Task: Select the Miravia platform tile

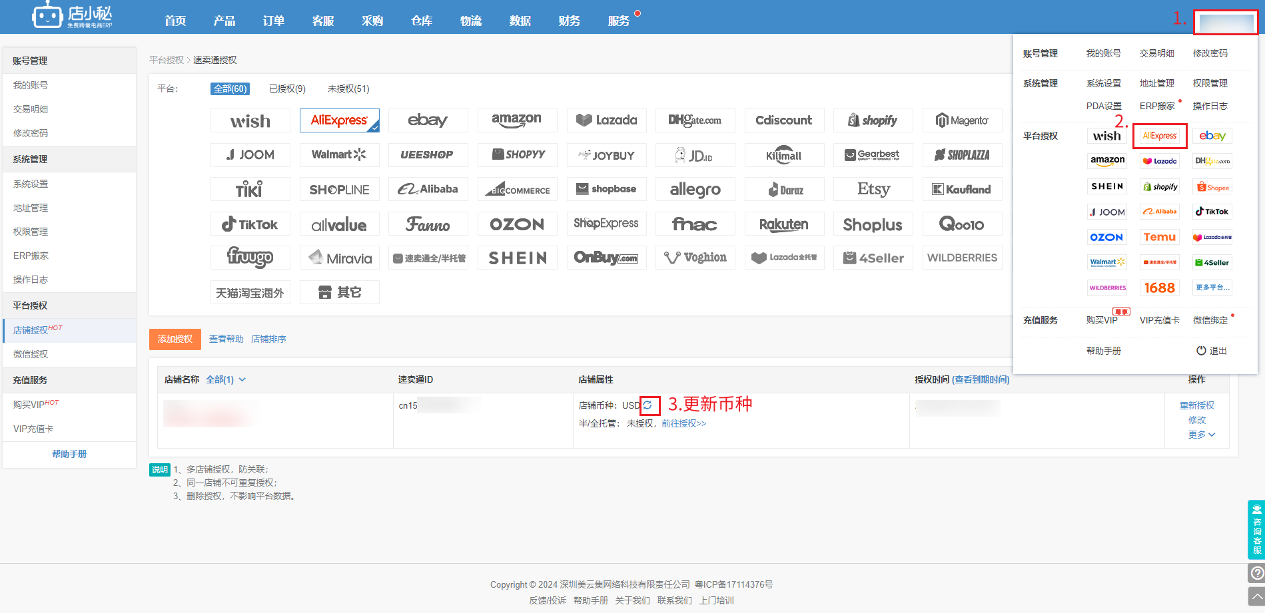Action: pyautogui.click(x=340, y=258)
